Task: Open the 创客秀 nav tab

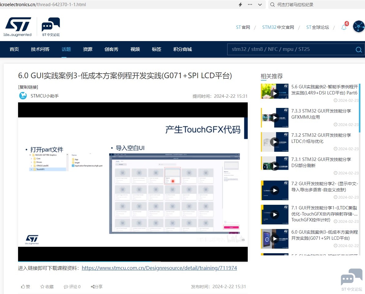Action: [111, 49]
